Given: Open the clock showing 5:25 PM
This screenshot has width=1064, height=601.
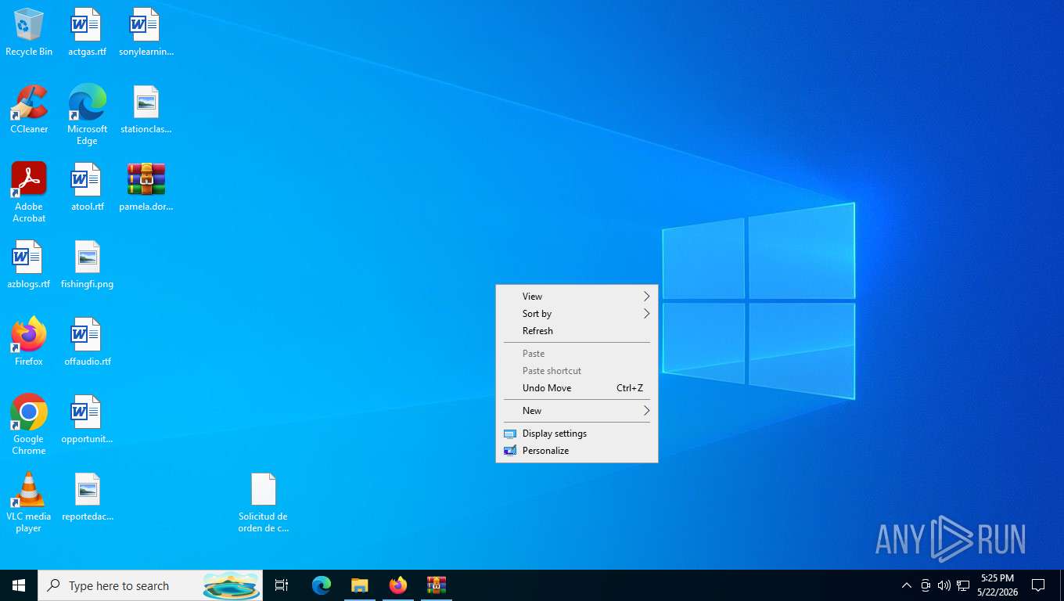Looking at the screenshot, I should pos(997,585).
